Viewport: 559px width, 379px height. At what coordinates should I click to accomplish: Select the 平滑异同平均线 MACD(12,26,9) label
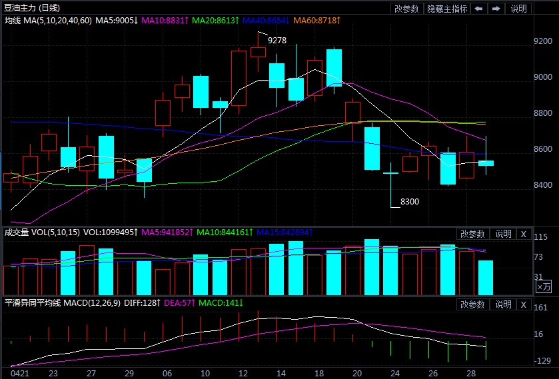click(x=61, y=303)
